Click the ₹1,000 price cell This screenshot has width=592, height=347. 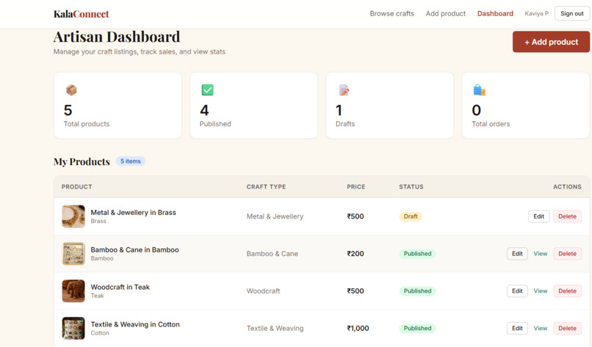pyautogui.click(x=358, y=328)
